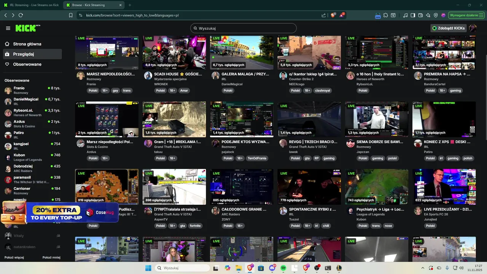Click Pokaż więcej in sidebar
The height and width of the screenshot is (274, 487).
tap(14, 257)
